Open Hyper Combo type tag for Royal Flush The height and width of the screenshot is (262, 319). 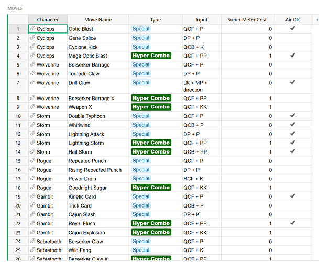(x=151, y=223)
